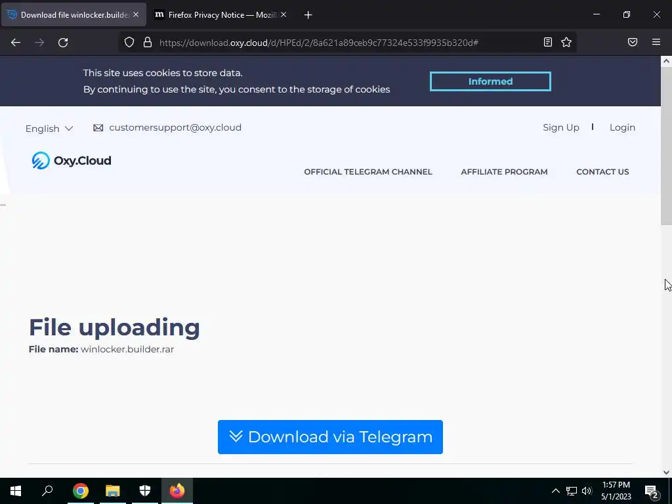Screen dimensions: 672x504
Task: Open OFFICIAL TELEGRAM CHANNEL menu item
Action: click(x=368, y=172)
